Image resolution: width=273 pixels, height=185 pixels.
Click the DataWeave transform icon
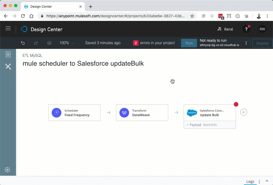click(124, 113)
